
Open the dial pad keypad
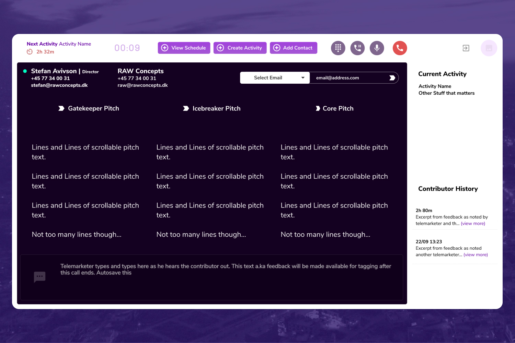click(338, 48)
